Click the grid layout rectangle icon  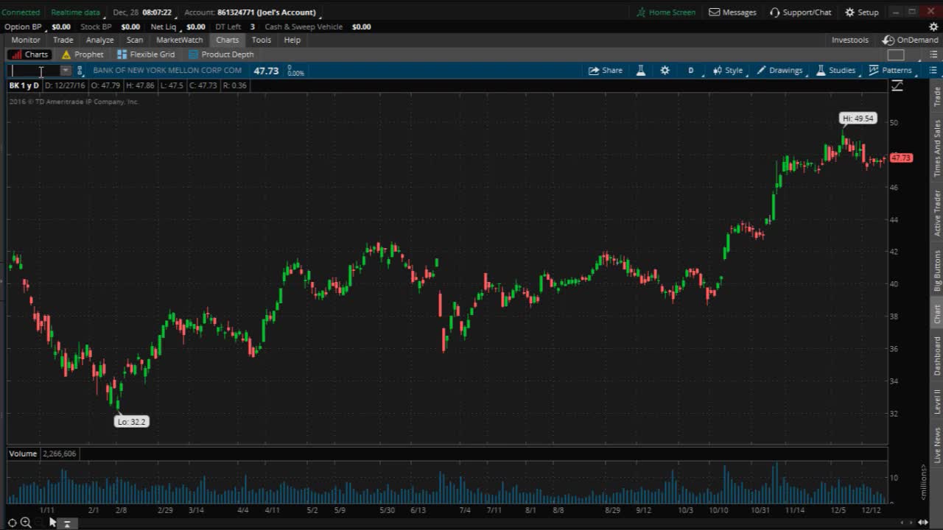tap(896, 54)
